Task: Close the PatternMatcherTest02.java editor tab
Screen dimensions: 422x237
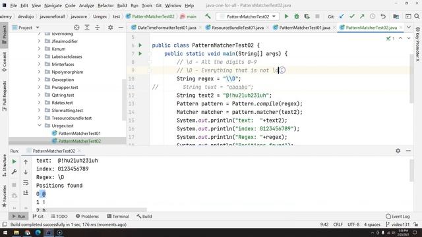Action: point(401,28)
